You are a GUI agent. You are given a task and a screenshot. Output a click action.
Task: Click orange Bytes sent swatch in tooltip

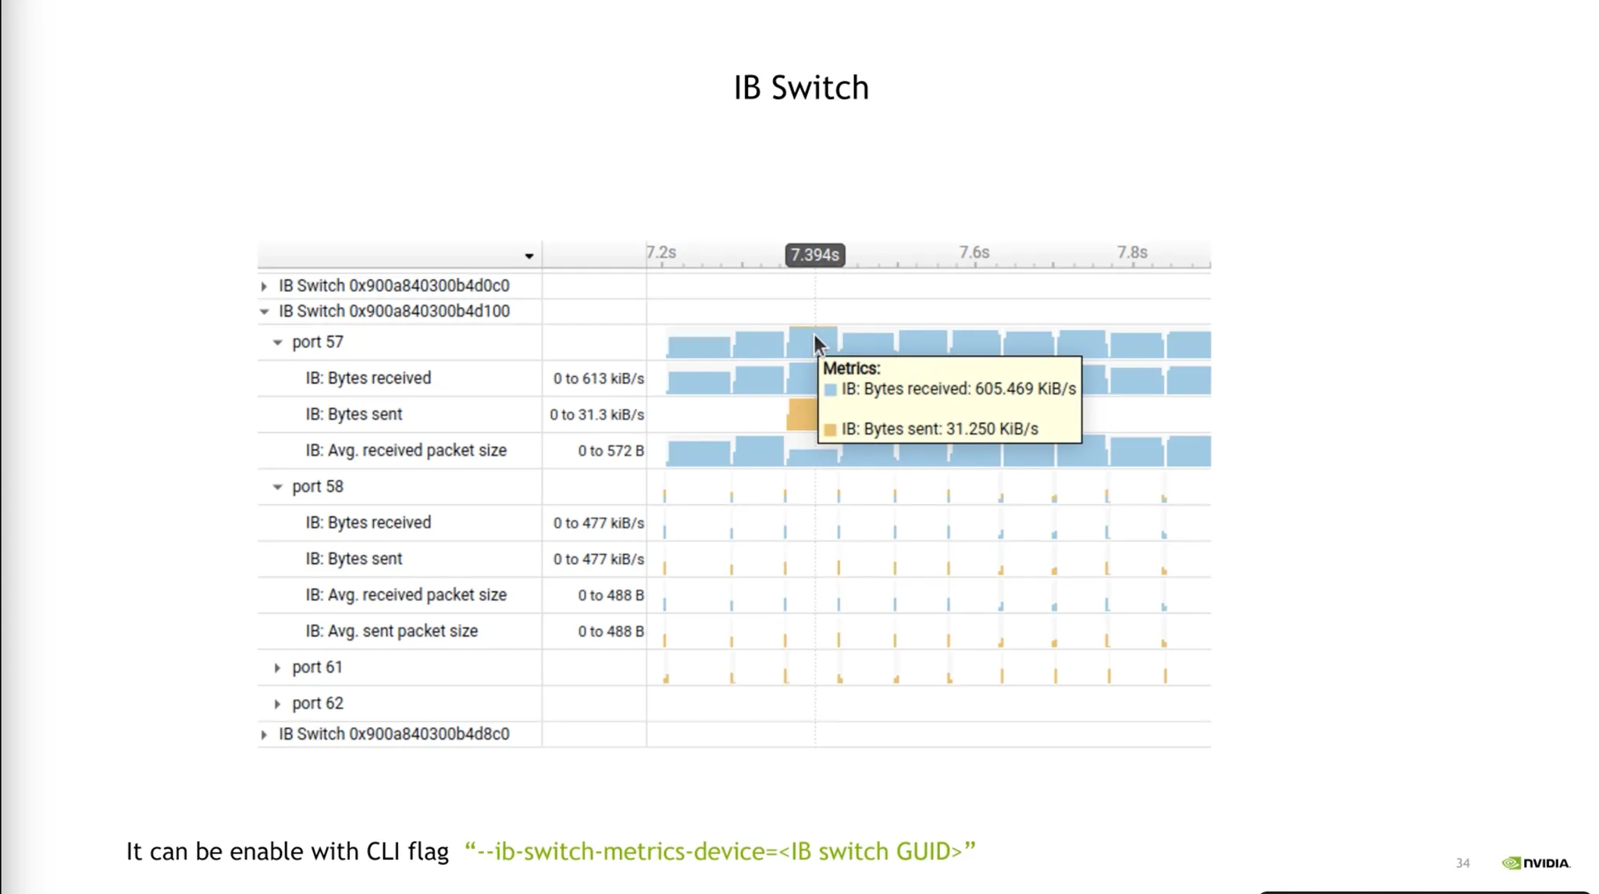830,430
